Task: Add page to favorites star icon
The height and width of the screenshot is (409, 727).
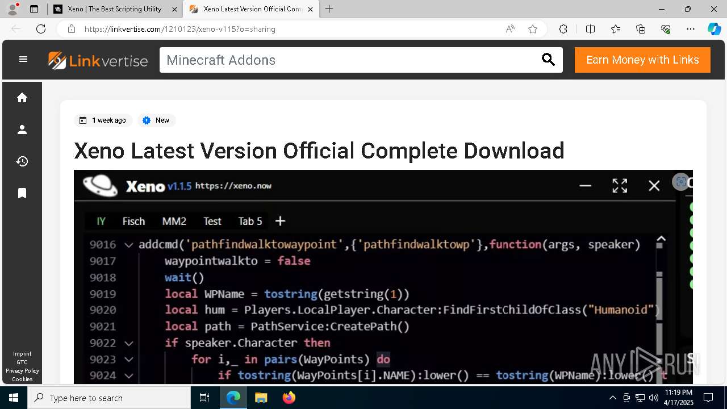Action: coord(533,29)
